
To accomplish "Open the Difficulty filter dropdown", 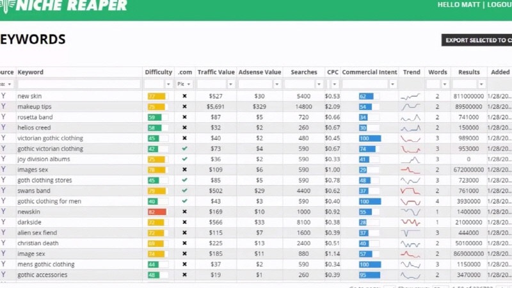I will [x=168, y=84].
